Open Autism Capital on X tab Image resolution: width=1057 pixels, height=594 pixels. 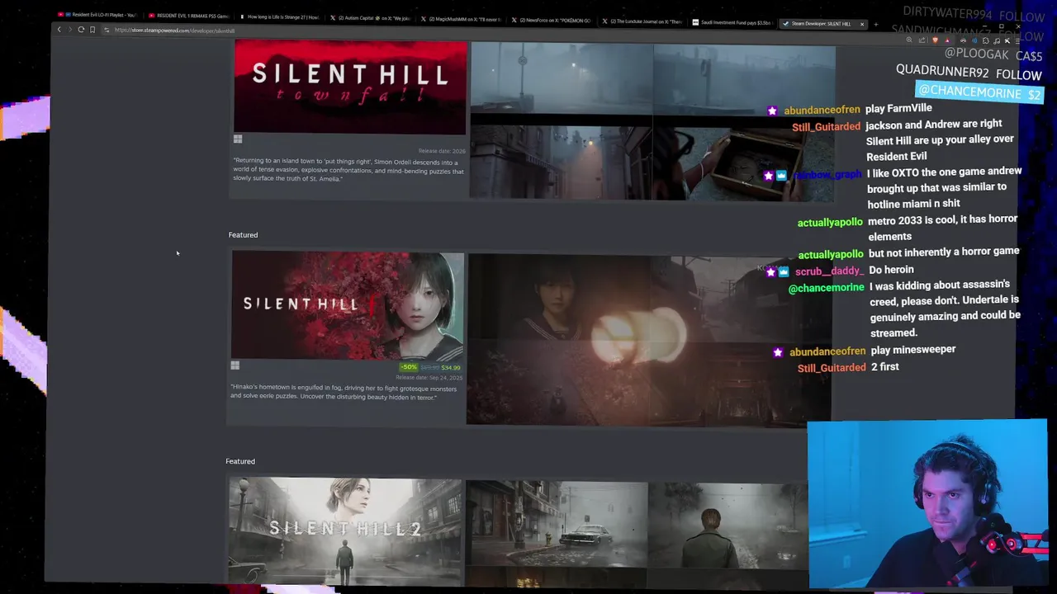pyautogui.click(x=371, y=17)
